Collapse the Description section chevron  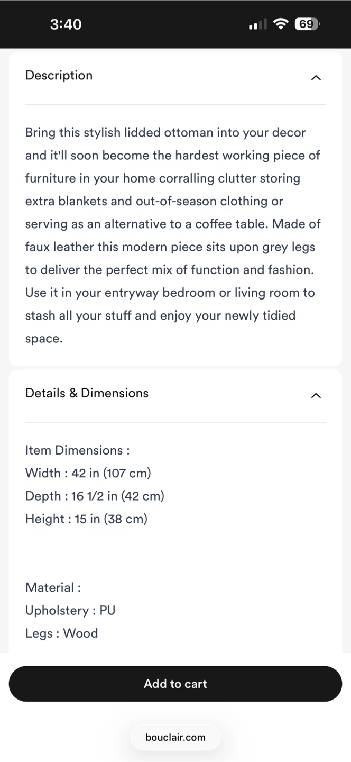point(316,78)
